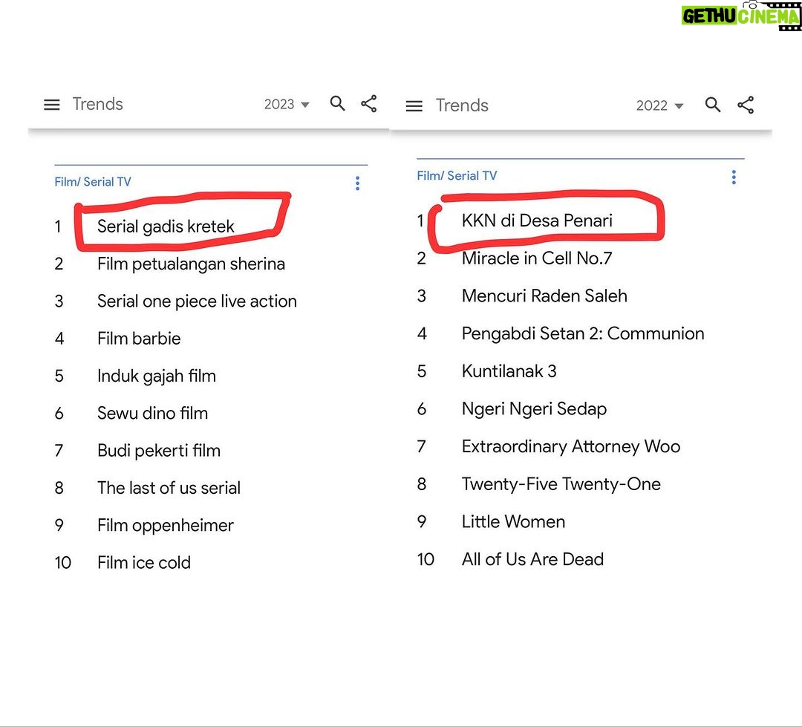
Task: Click the Trends title in the 2023 panel
Action: tap(98, 104)
